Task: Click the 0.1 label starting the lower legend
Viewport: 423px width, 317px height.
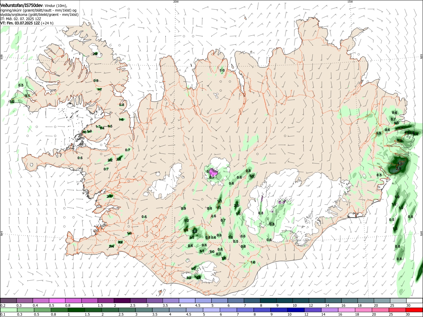Action: tap(3, 315)
